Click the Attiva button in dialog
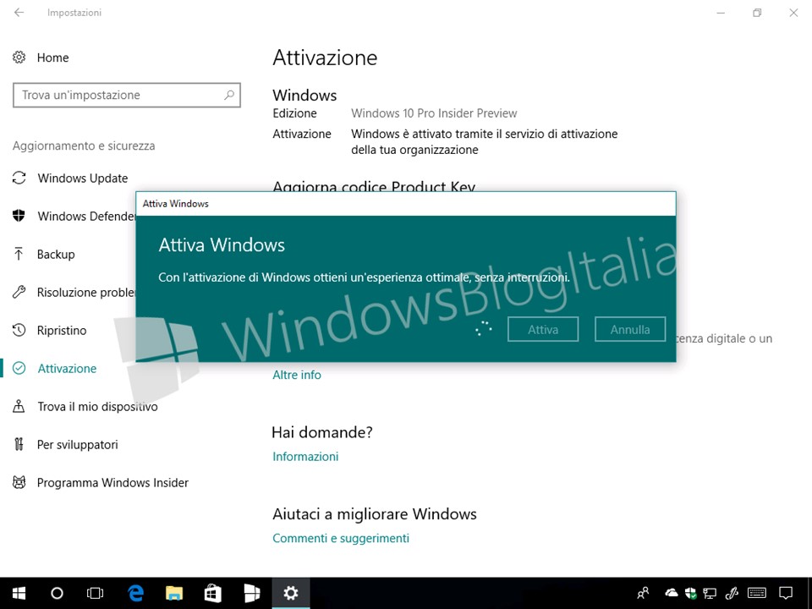This screenshot has width=812, height=609. 543,329
